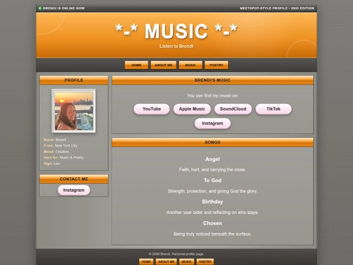Click the PROFILE panel header
The height and width of the screenshot is (265, 353).
pyautogui.click(x=74, y=80)
